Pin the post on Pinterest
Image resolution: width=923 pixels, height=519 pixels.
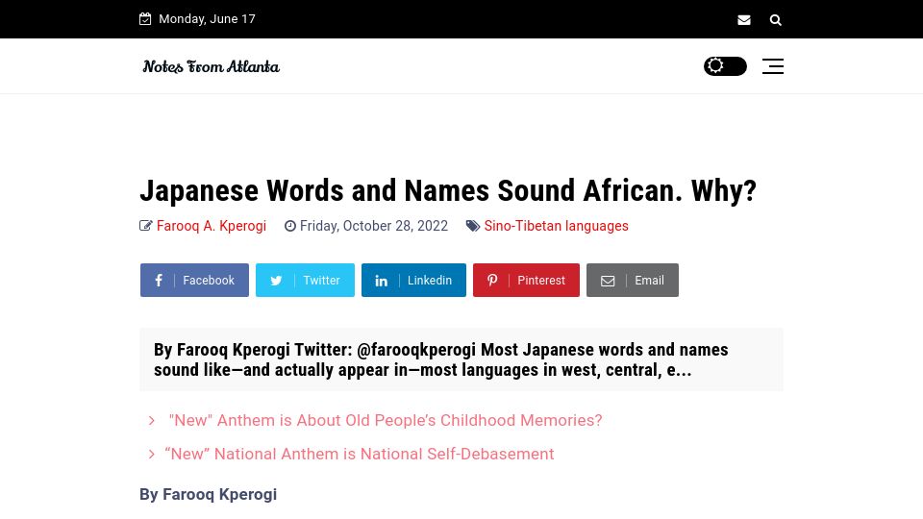pos(526,280)
